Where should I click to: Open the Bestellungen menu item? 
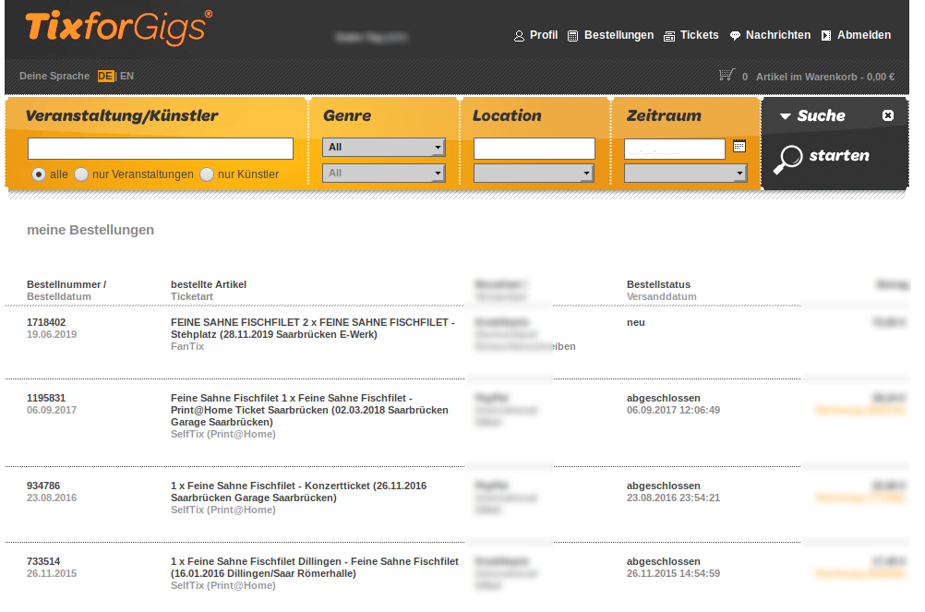pos(619,35)
